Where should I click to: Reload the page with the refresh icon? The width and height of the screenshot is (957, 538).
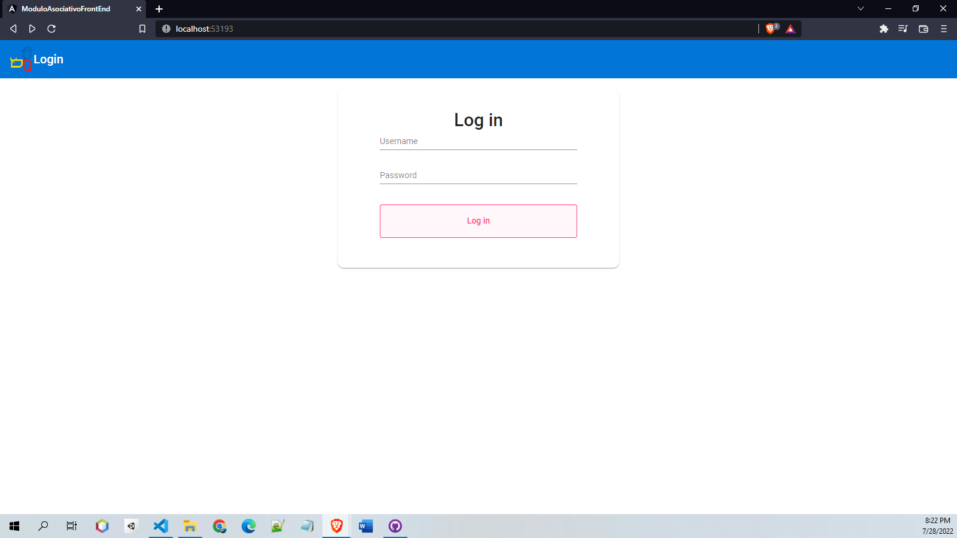click(x=51, y=29)
